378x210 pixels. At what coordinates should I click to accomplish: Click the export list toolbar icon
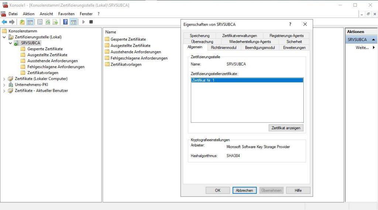point(55,22)
